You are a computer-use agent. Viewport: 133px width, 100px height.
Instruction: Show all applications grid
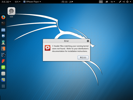click(3, 86)
